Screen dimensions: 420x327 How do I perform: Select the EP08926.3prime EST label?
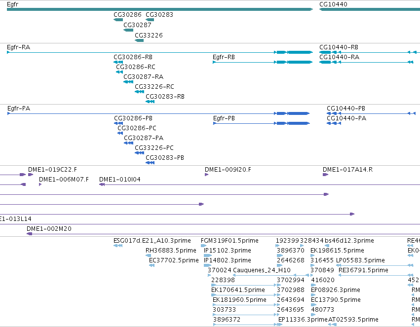(x=336, y=291)
